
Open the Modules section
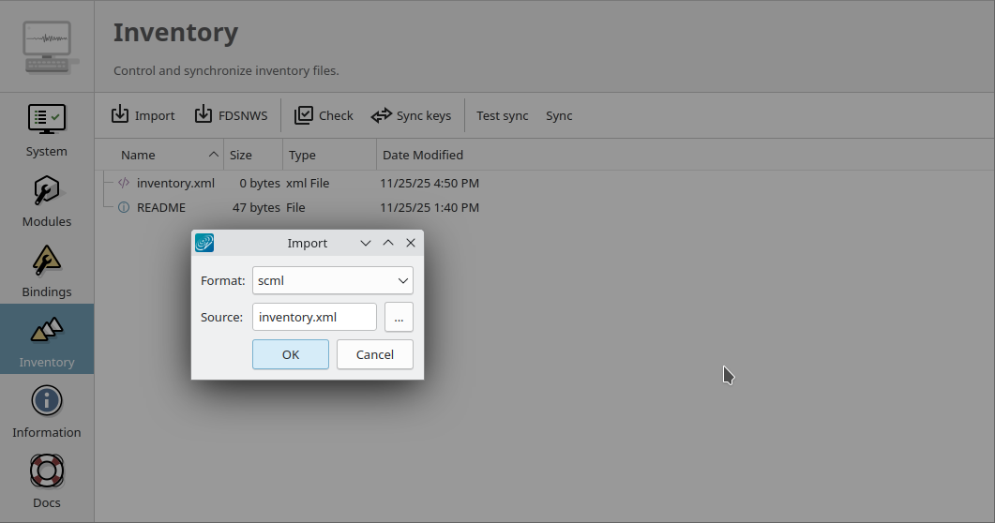coord(46,201)
